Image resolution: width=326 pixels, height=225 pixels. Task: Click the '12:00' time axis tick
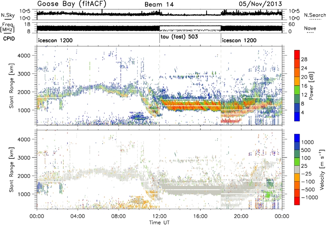159,216
